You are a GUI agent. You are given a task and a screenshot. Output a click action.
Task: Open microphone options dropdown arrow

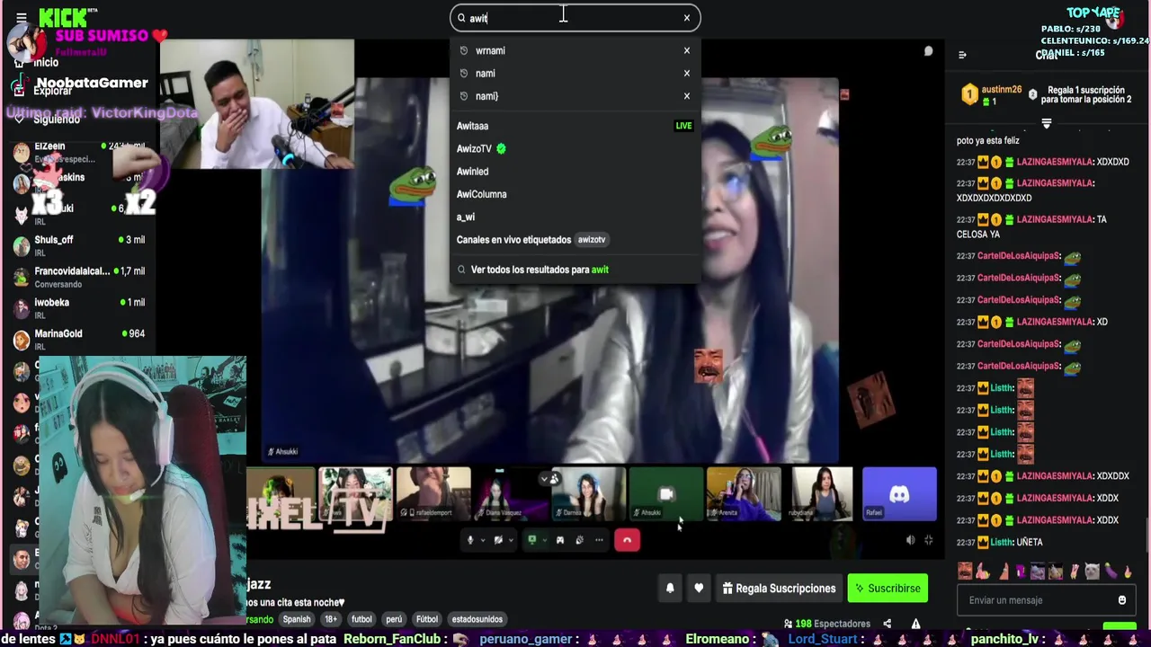(x=482, y=540)
